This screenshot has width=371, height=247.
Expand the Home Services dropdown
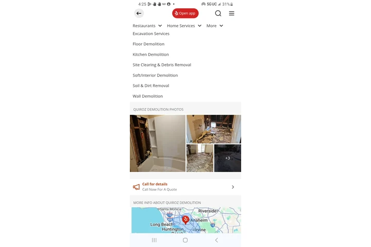tap(184, 26)
